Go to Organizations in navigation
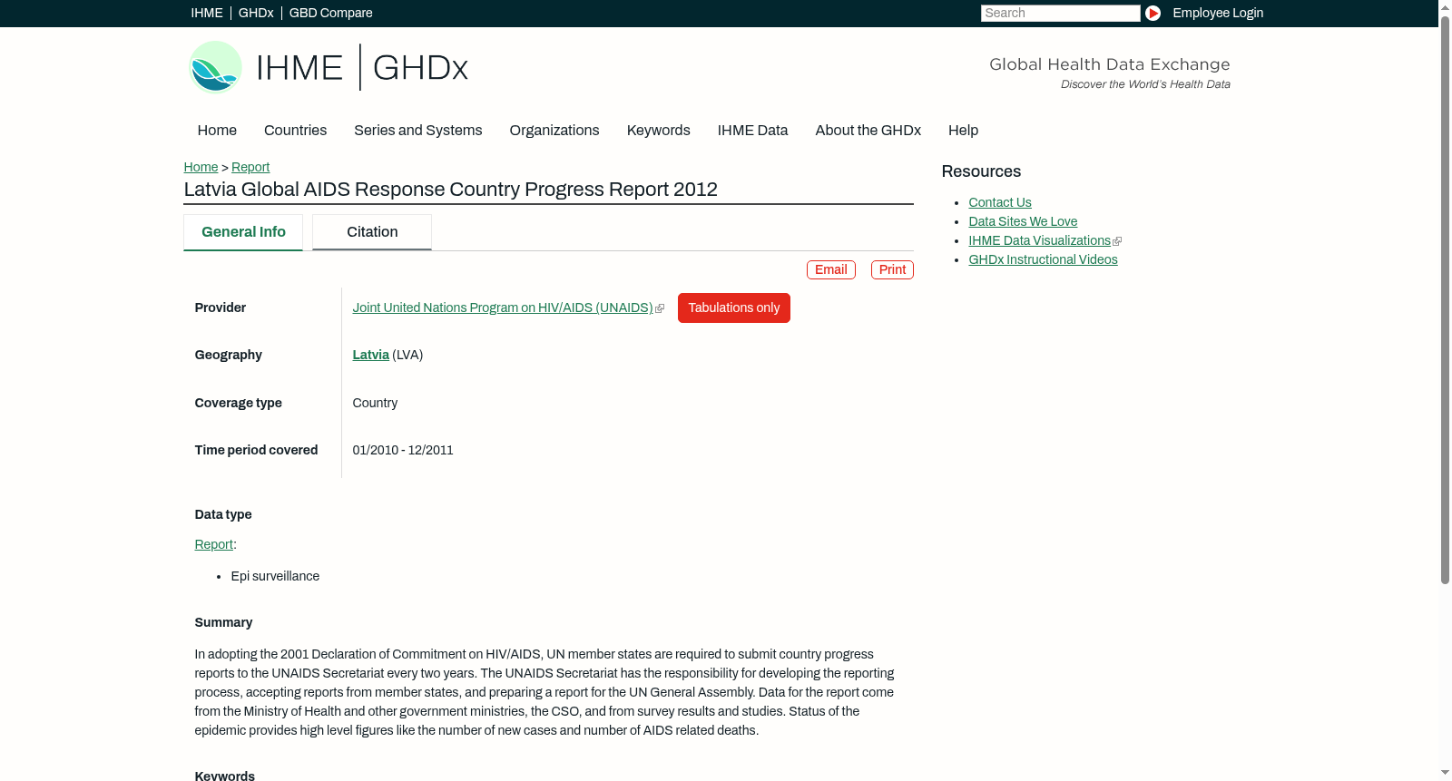The width and height of the screenshot is (1452, 781). point(554,130)
